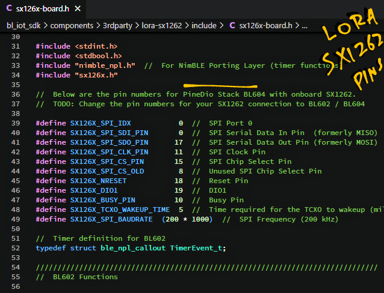Screen dimensions: 384x293
Task: Click the breadcrumb ellipsis after file name
Action: pyautogui.click(x=304, y=25)
